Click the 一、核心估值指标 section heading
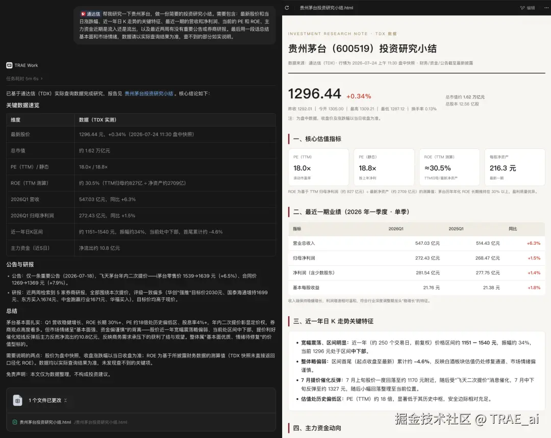Screen dimensions: 551x438 click(317, 139)
